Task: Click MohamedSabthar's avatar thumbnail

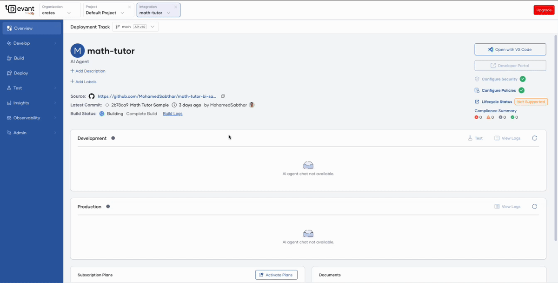Action: pyautogui.click(x=252, y=105)
